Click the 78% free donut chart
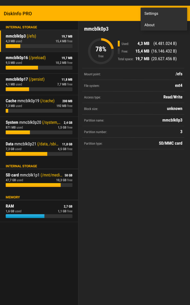Image resolution: width=190 pixels, height=305 pixels. (x=101, y=51)
